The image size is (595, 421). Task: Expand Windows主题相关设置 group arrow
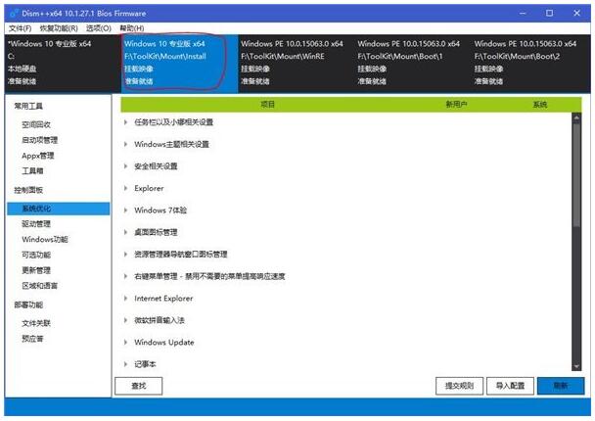(x=125, y=144)
